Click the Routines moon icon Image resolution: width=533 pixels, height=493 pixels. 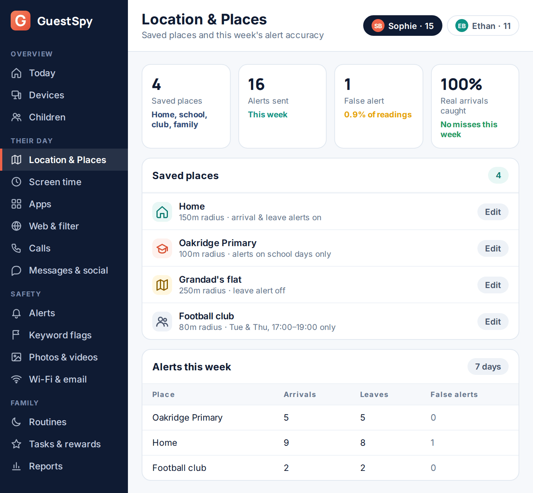tap(16, 422)
